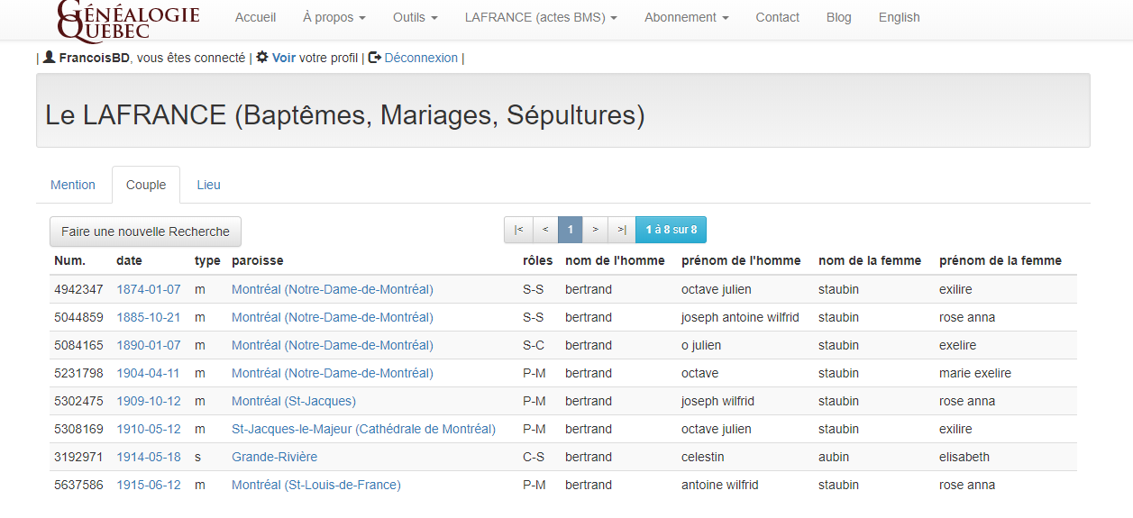
Task: Click St-Jacques-le-Majeur (Cathédrale de Montréal) link
Action: [363, 429]
